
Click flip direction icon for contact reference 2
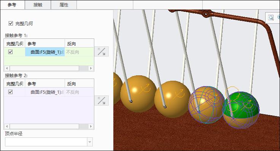pyautogui.click(x=102, y=101)
